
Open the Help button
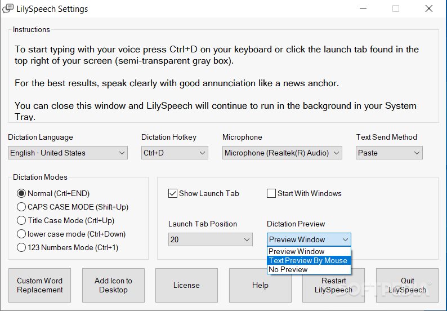[x=260, y=285]
